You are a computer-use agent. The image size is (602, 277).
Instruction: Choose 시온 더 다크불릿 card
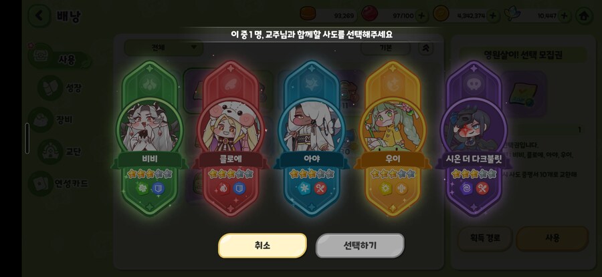coord(474,138)
